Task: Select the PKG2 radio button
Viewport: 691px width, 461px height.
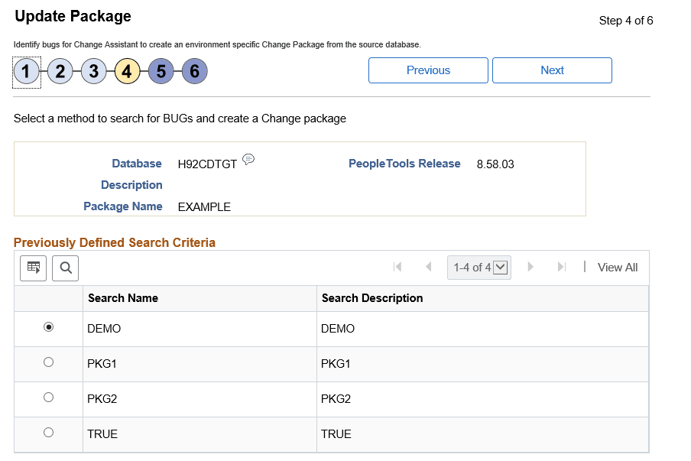Action: coord(48,397)
